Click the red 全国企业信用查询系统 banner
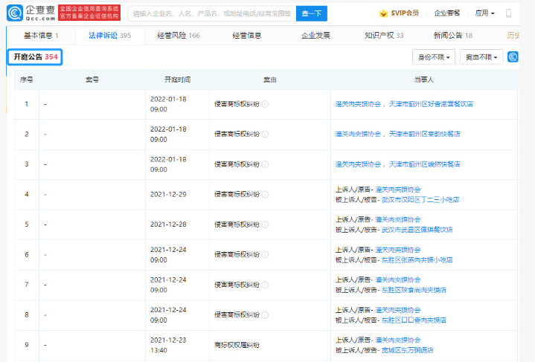The width and height of the screenshot is (535, 362). [x=89, y=13]
